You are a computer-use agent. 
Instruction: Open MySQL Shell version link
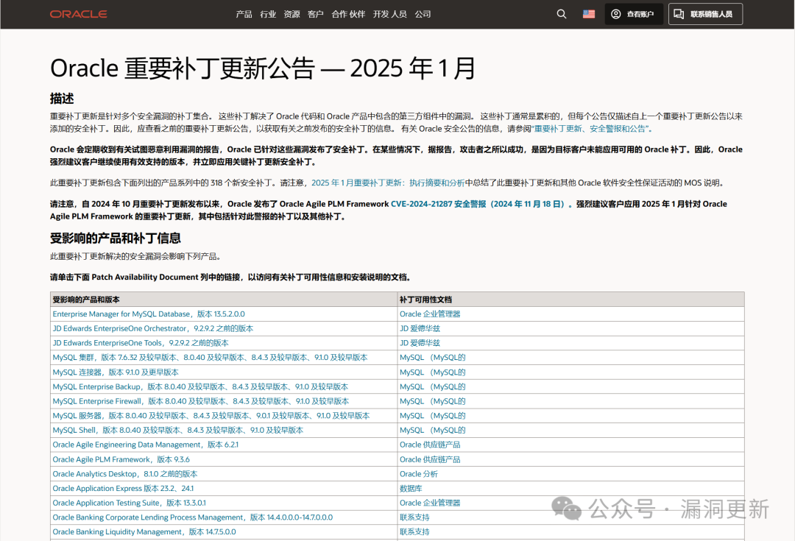[177, 430]
